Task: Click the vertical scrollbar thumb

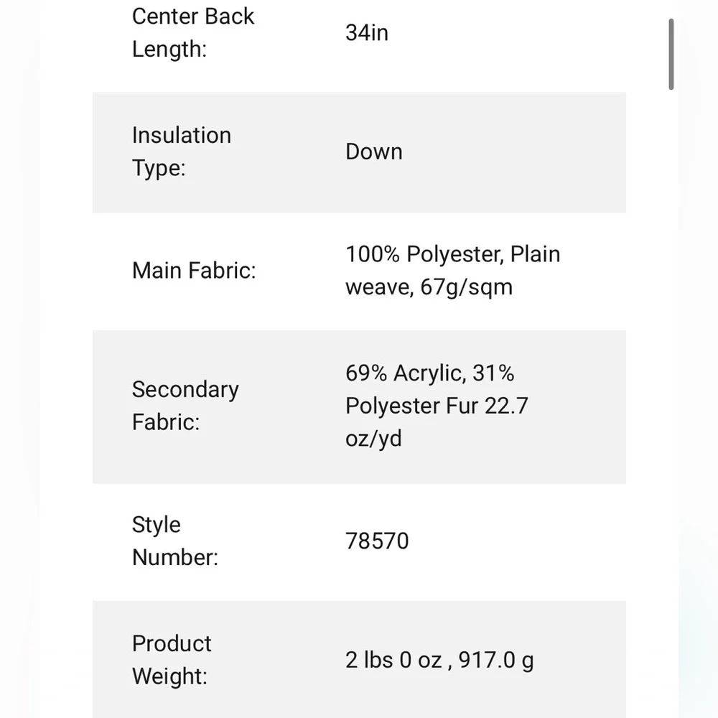Action: [x=671, y=54]
